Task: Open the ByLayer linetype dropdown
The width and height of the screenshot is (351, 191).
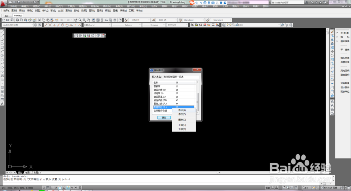Action: pyautogui.click(x=127, y=25)
